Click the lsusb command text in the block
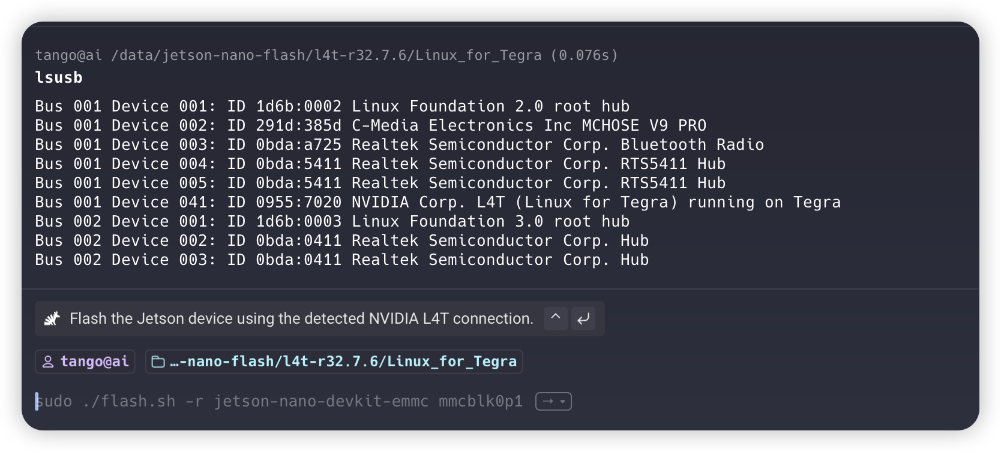The width and height of the screenshot is (1001, 452). pyautogui.click(x=59, y=77)
